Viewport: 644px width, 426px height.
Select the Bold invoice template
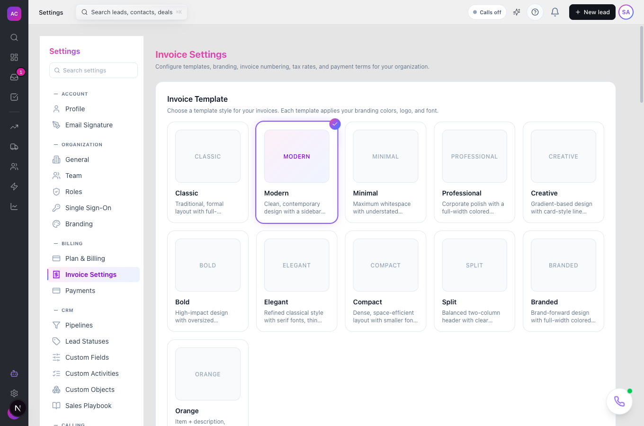[x=208, y=281]
